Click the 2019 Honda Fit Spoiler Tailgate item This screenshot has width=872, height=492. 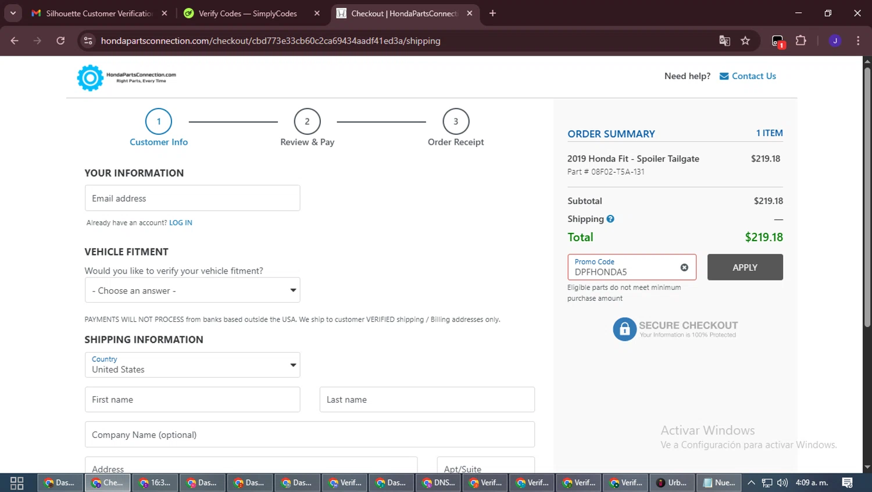[x=633, y=159]
